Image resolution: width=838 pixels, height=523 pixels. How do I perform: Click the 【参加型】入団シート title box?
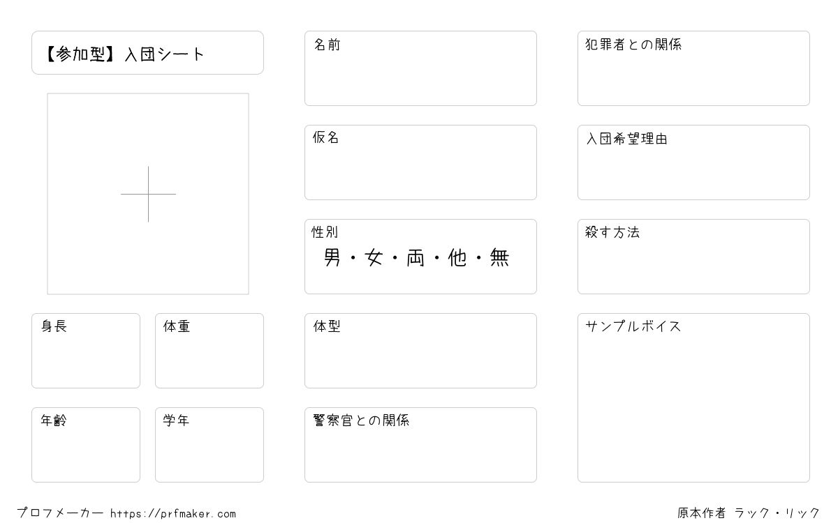147,52
